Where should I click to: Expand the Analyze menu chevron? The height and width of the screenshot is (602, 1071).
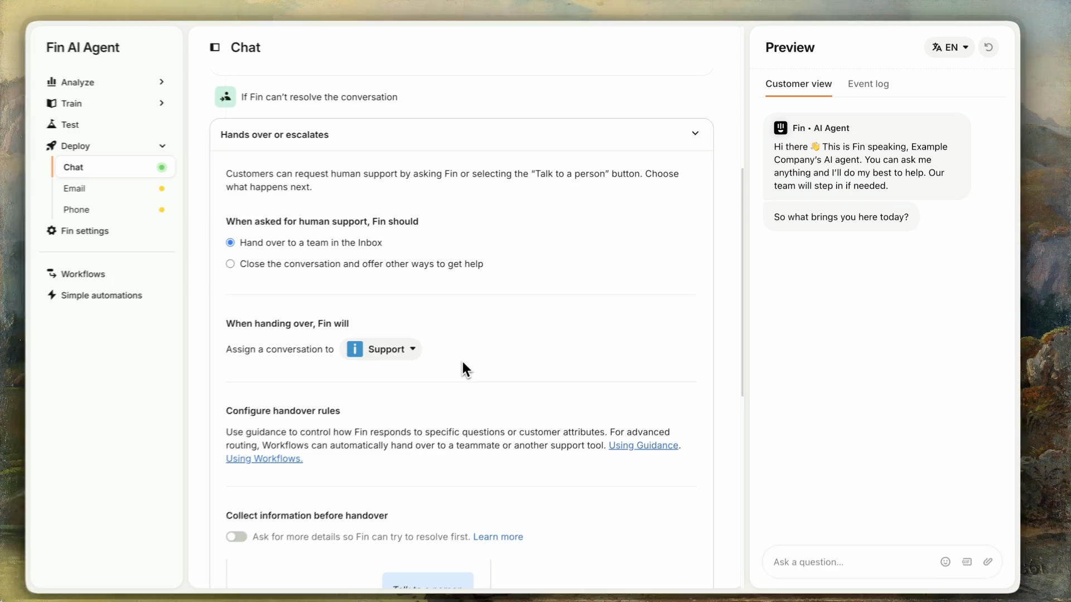[x=162, y=82]
